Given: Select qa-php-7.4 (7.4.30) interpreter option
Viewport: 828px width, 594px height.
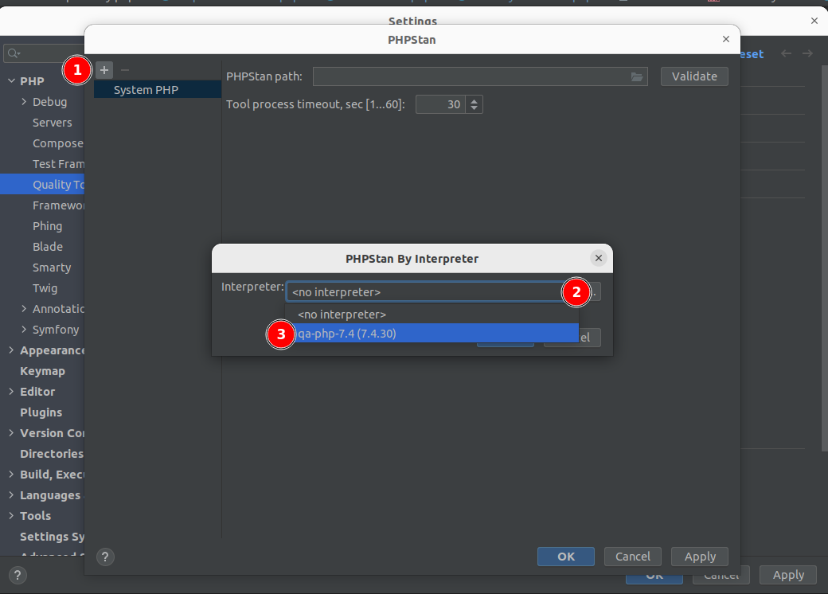Looking at the screenshot, I should point(432,333).
